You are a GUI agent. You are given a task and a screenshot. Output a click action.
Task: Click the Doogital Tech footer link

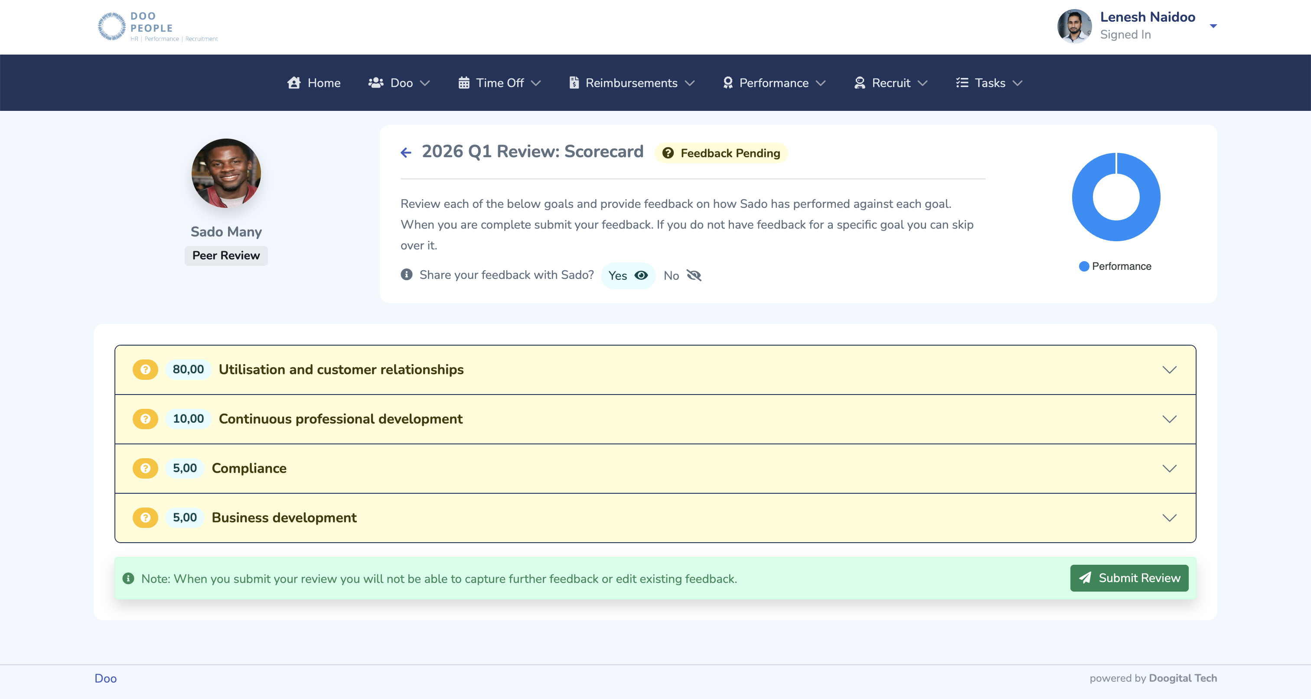1183,678
